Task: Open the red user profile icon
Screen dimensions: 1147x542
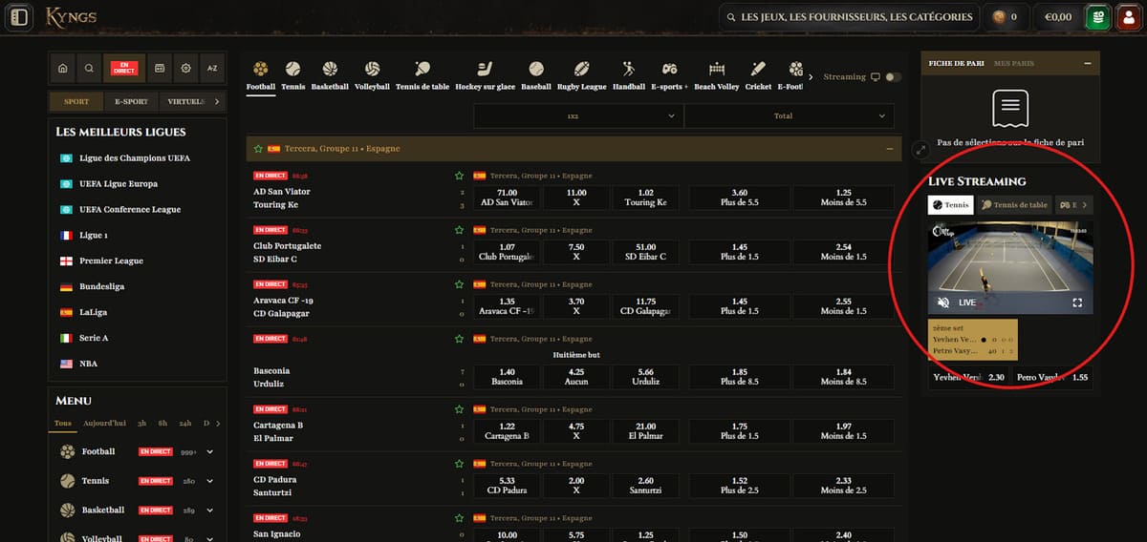Action: coord(1129,16)
